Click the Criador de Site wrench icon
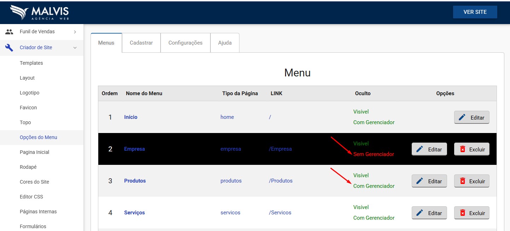This screenshot has width=510, height=231. click(x=9, y=47)
